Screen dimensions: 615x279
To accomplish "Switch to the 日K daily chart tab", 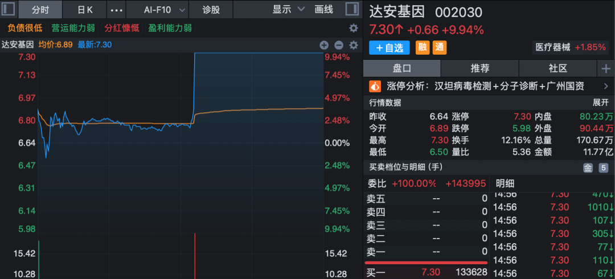I will [85, 10].
